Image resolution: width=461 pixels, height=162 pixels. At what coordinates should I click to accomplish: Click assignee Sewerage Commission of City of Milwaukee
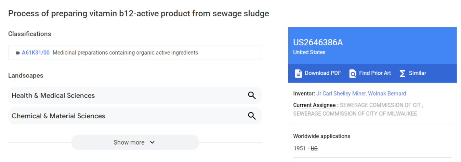355,114
